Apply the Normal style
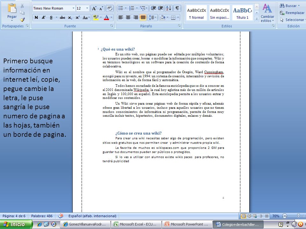The height and width of the screenshot is (229, 306). pyautogui.click(x=196, y=13)
